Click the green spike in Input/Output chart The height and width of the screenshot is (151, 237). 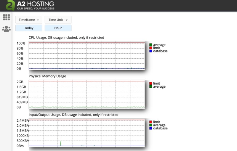pyautogui.click(x=61, y=143)
